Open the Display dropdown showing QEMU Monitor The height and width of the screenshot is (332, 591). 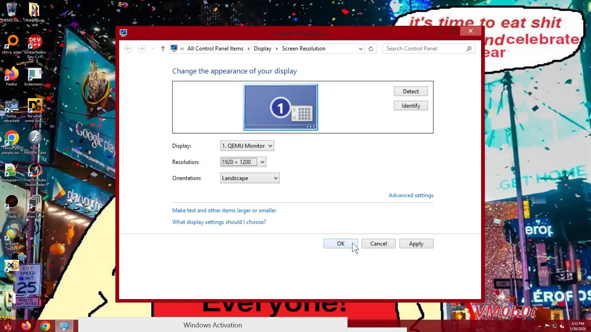247,146
